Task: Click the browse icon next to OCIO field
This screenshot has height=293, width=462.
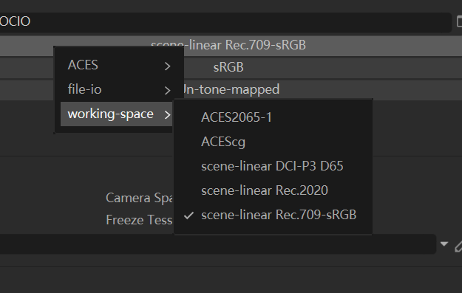Action: pyautogui.click(x=459, y=21)
